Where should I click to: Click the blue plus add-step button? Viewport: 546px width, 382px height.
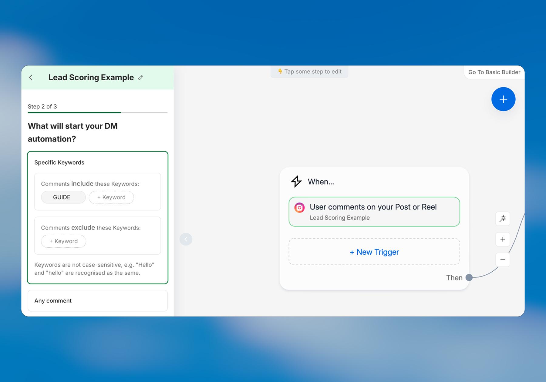(503, 99)
